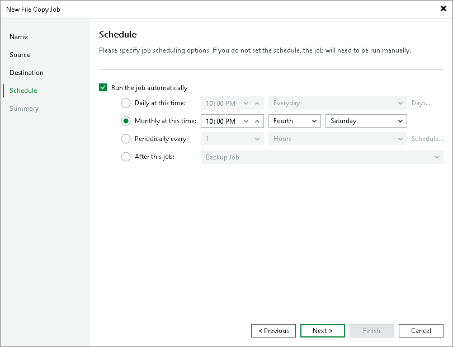
Task: Uncheck Run the job automatically
Action: click(103, 87)
